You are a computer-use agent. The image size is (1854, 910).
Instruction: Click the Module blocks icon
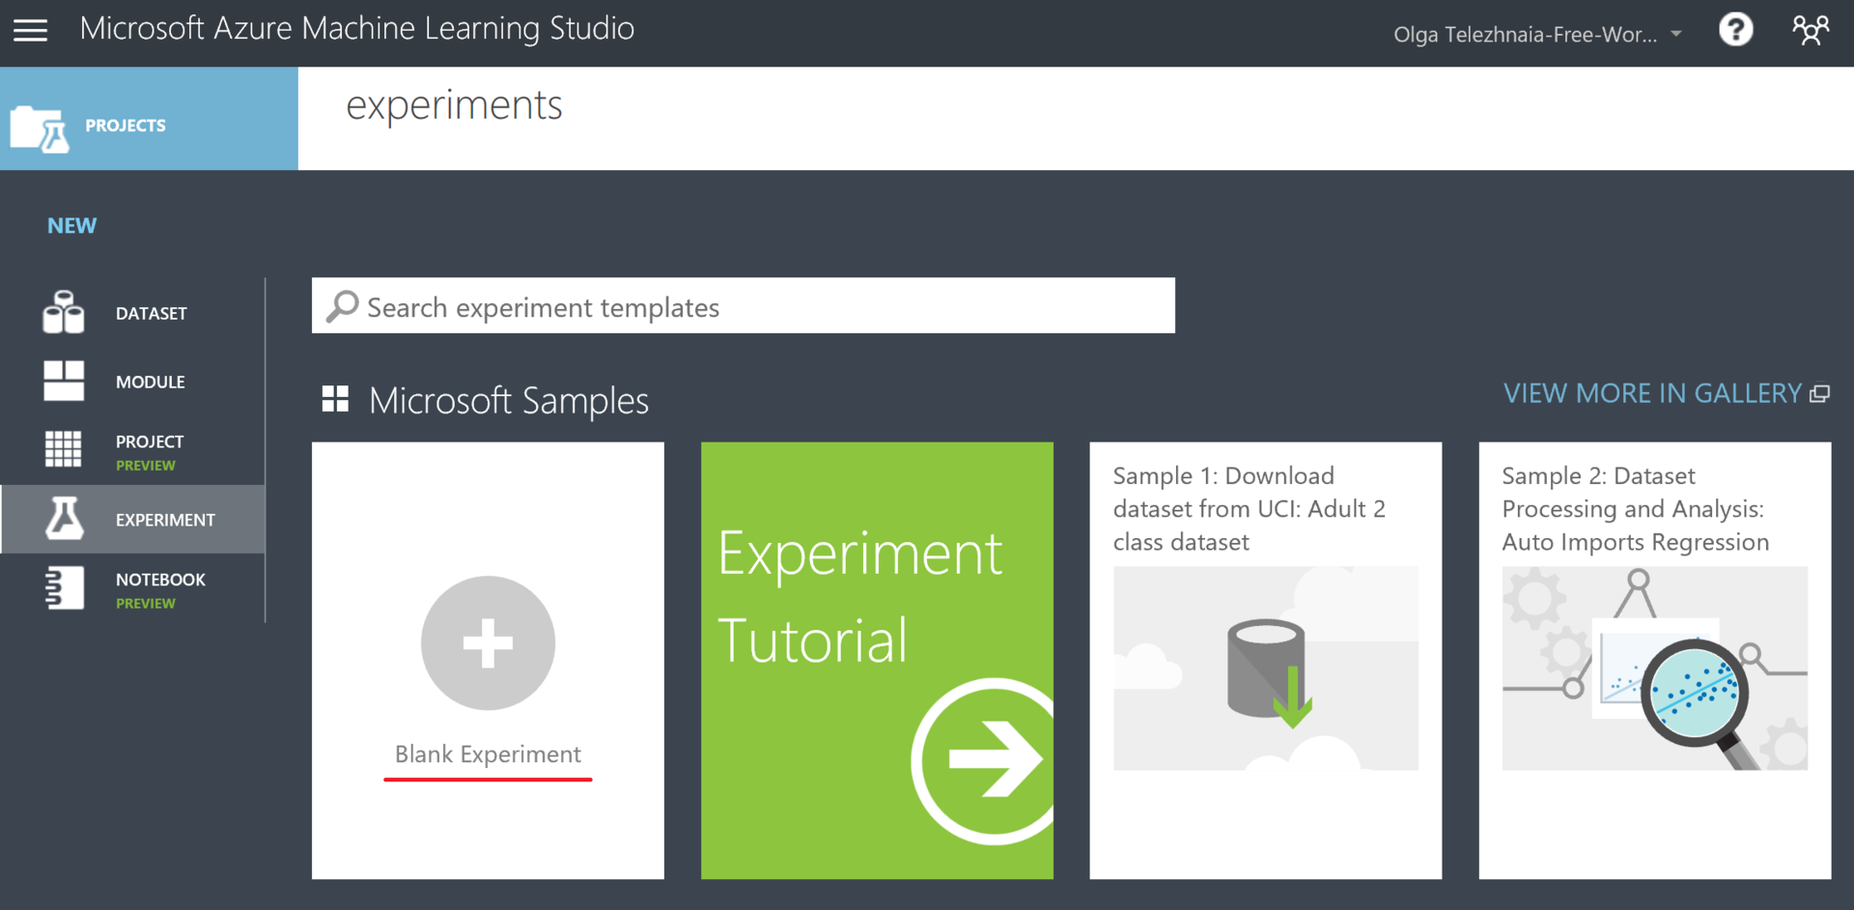point(64,381)
